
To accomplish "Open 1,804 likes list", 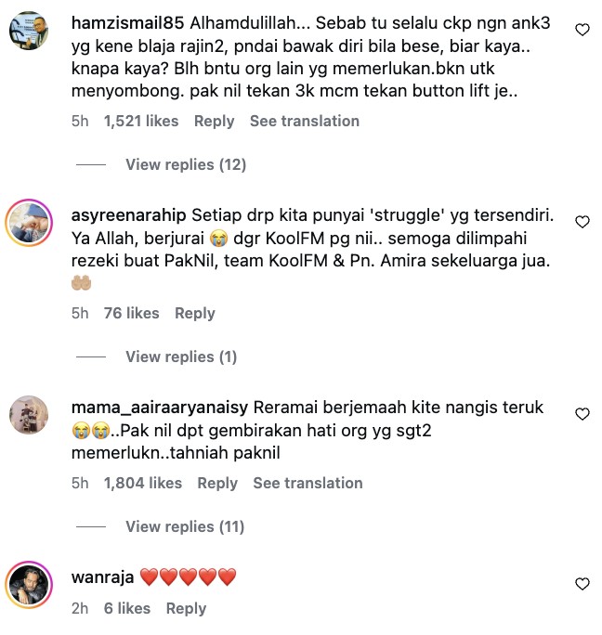I will click(143, 483).
